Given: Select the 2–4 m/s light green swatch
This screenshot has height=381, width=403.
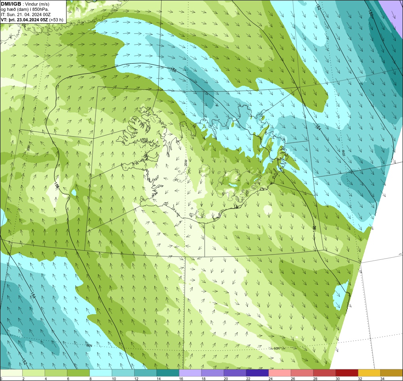Looking at the screenshot, I should [34, 373].
